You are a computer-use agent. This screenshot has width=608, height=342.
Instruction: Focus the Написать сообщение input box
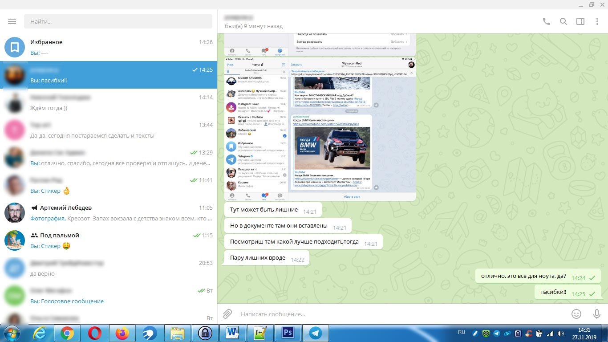[401, 314]
